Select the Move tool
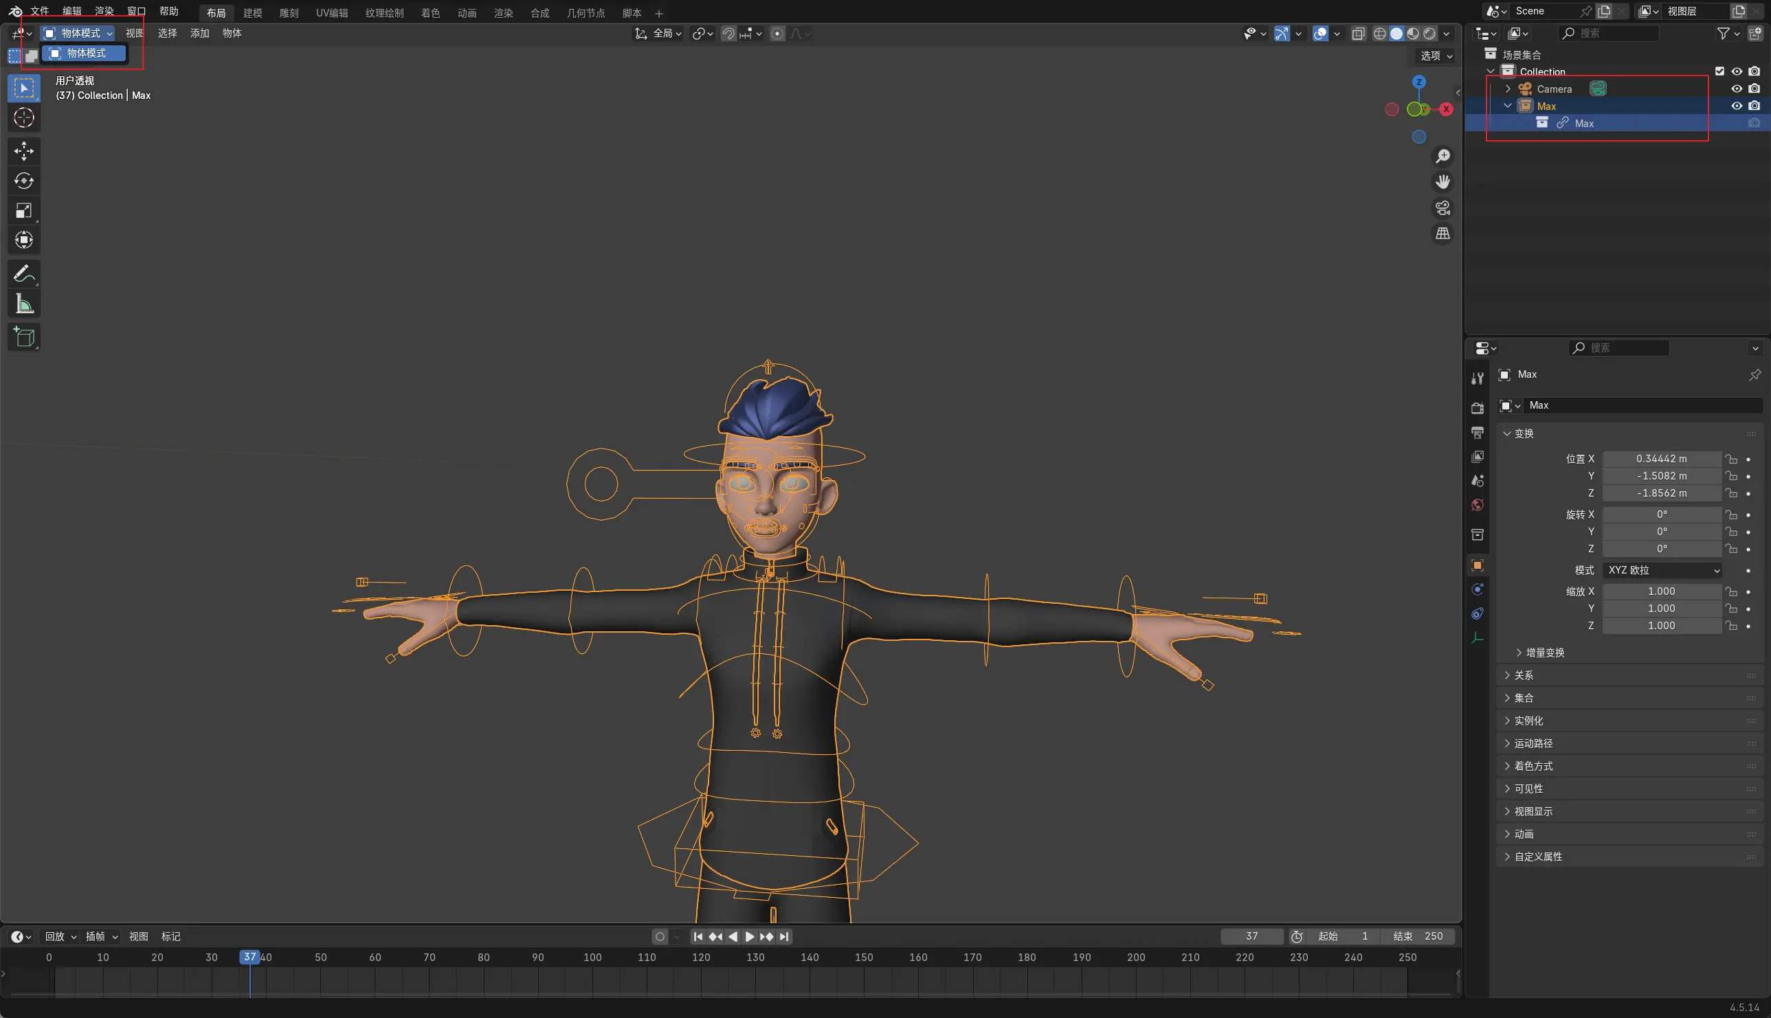The width and height of the screenshot is (1771, 1018). (24, 151)
